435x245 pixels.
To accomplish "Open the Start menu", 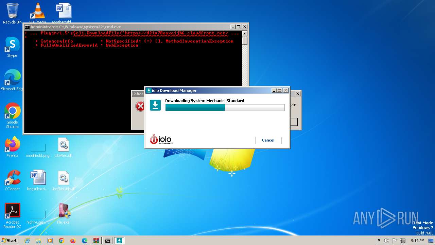I will (x=9, y=240).
